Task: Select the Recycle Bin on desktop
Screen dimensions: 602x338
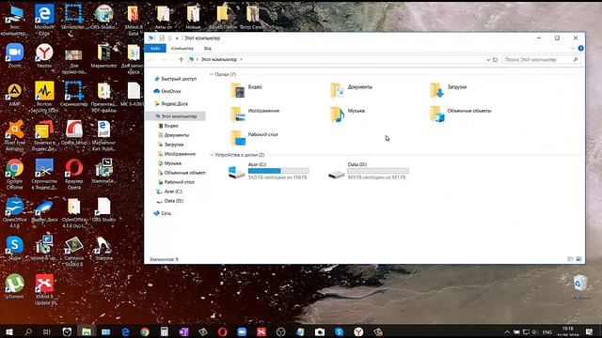Action: 580,286
